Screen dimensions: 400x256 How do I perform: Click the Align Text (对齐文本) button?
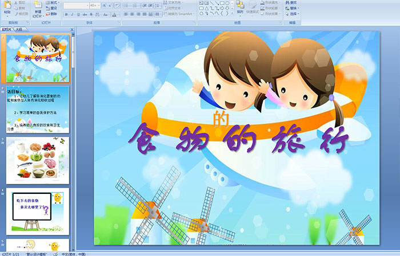(x=174, y=8)
